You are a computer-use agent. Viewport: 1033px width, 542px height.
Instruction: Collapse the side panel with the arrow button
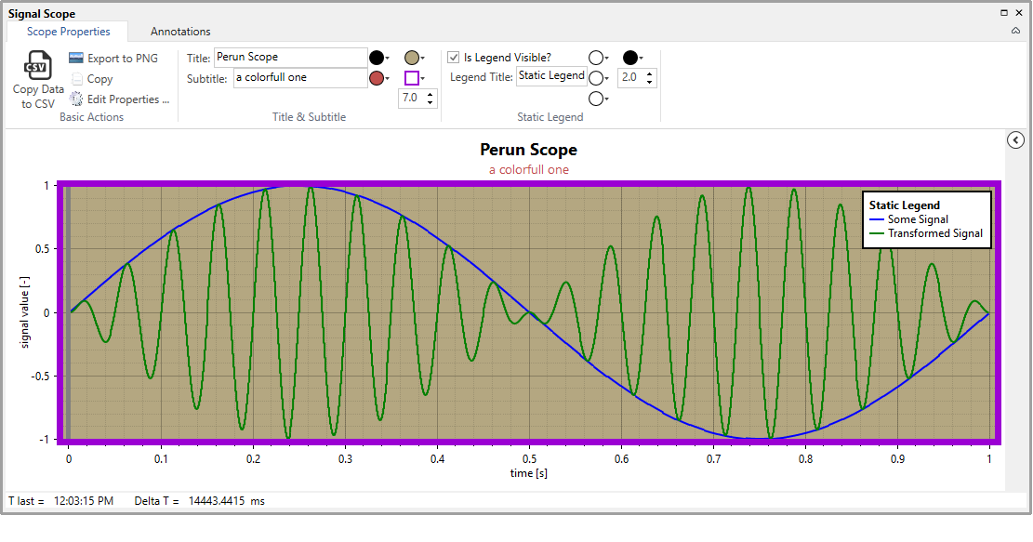(1015, 140)
